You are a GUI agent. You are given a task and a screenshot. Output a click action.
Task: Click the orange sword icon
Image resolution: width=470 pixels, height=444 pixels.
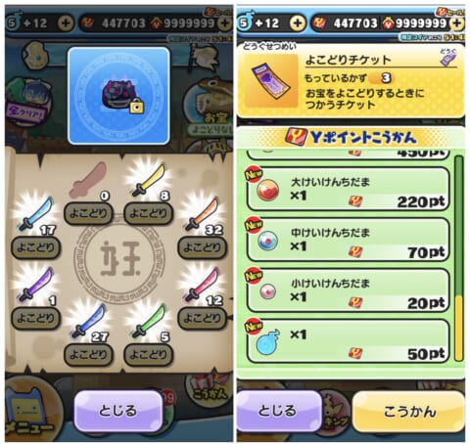pos(202,213)
